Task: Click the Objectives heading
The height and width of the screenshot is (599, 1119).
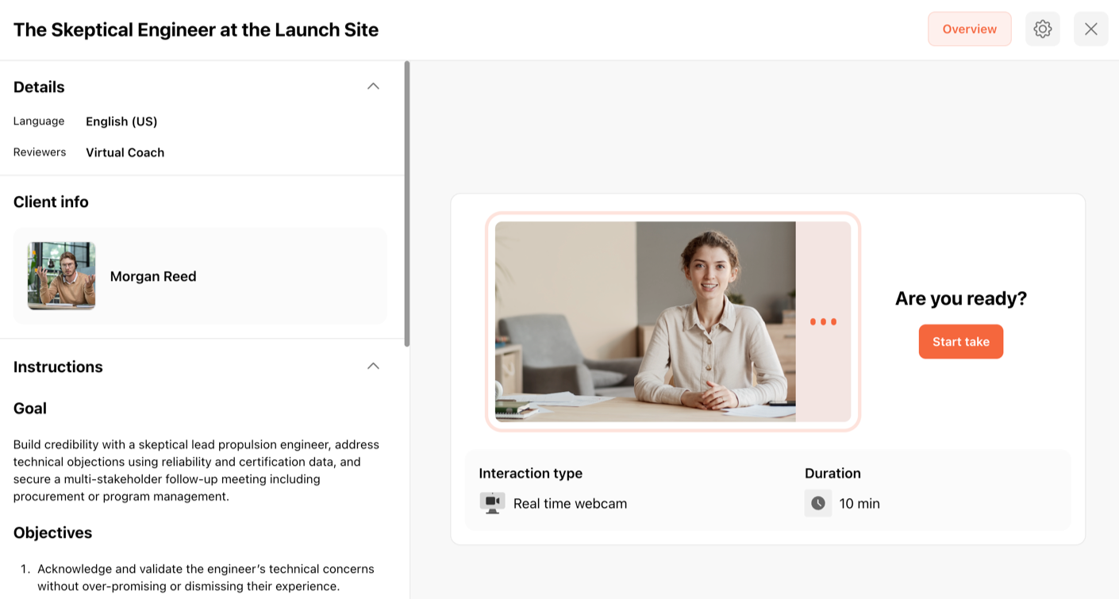Action: [x=52, y=533]
